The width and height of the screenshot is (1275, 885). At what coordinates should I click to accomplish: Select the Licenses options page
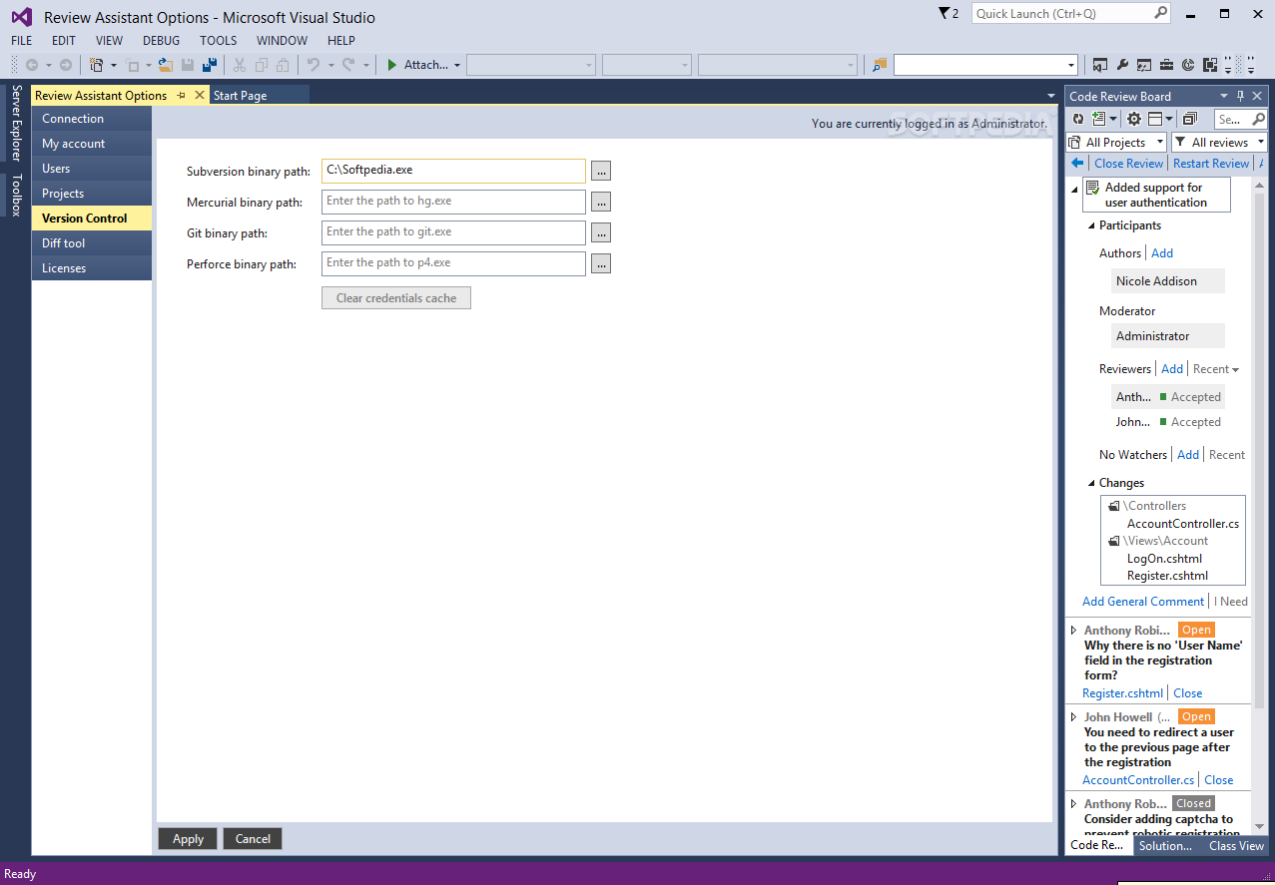coord(92,268)
